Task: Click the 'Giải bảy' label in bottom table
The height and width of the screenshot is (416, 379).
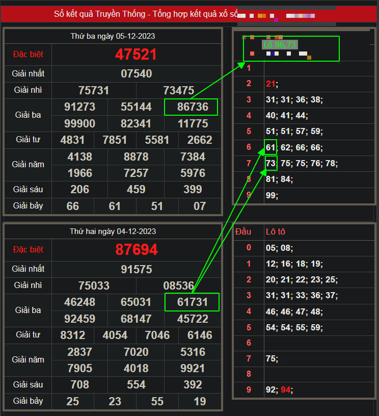Action: (x=29, y=401)
